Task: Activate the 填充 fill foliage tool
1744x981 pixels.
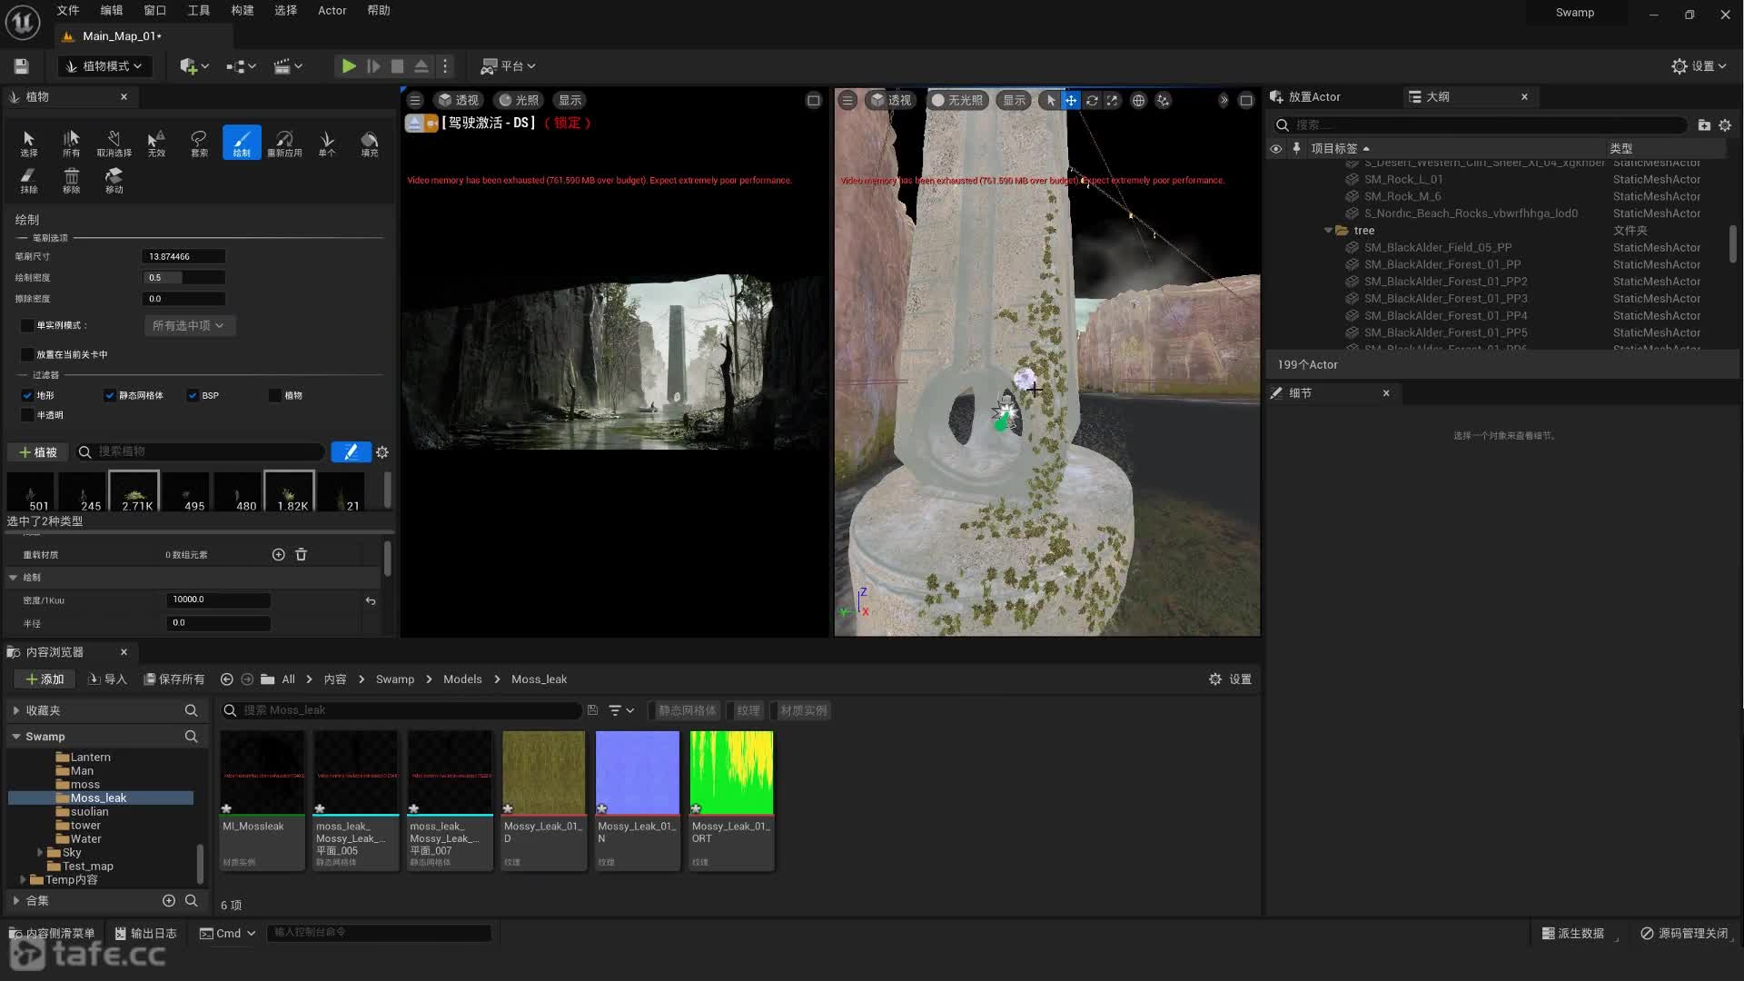Action: 369,143
